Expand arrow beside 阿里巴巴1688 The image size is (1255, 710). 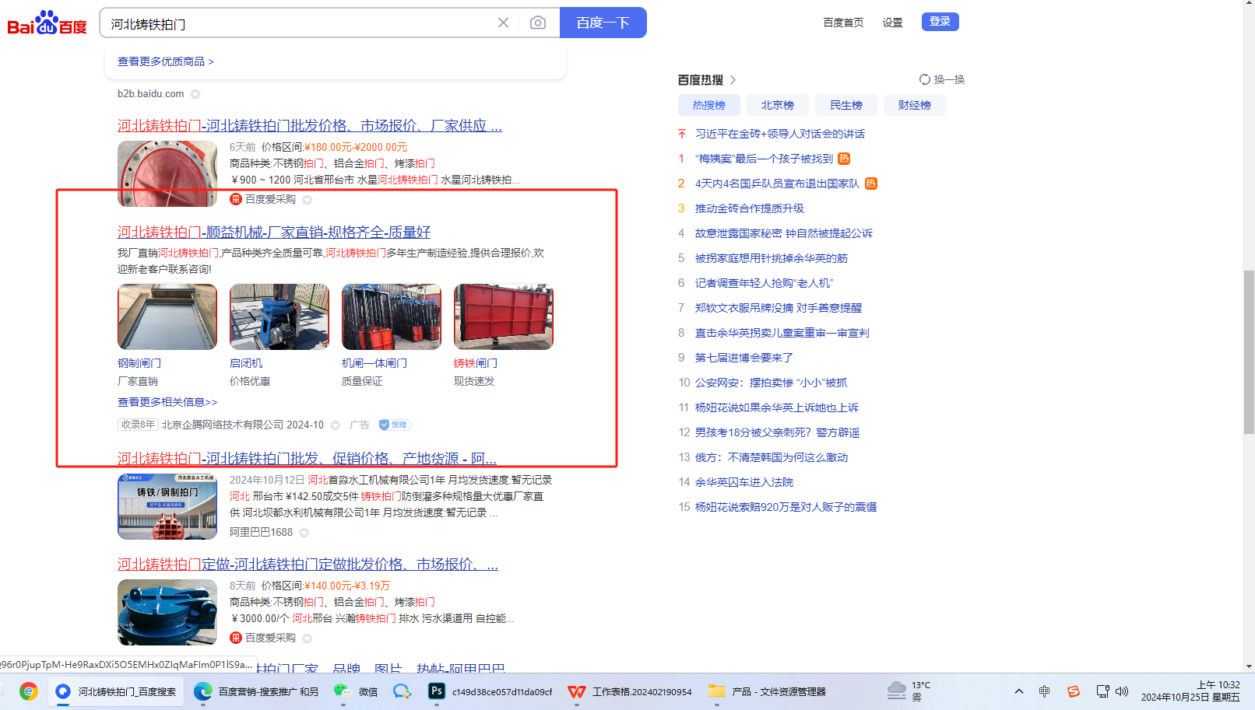point(304,533)
